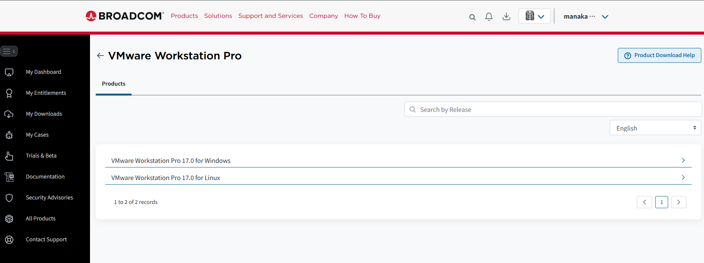Open the notifications bell icon
Image resolution: width=704 pixels, height=263 pixels.
tap(489, 17)
